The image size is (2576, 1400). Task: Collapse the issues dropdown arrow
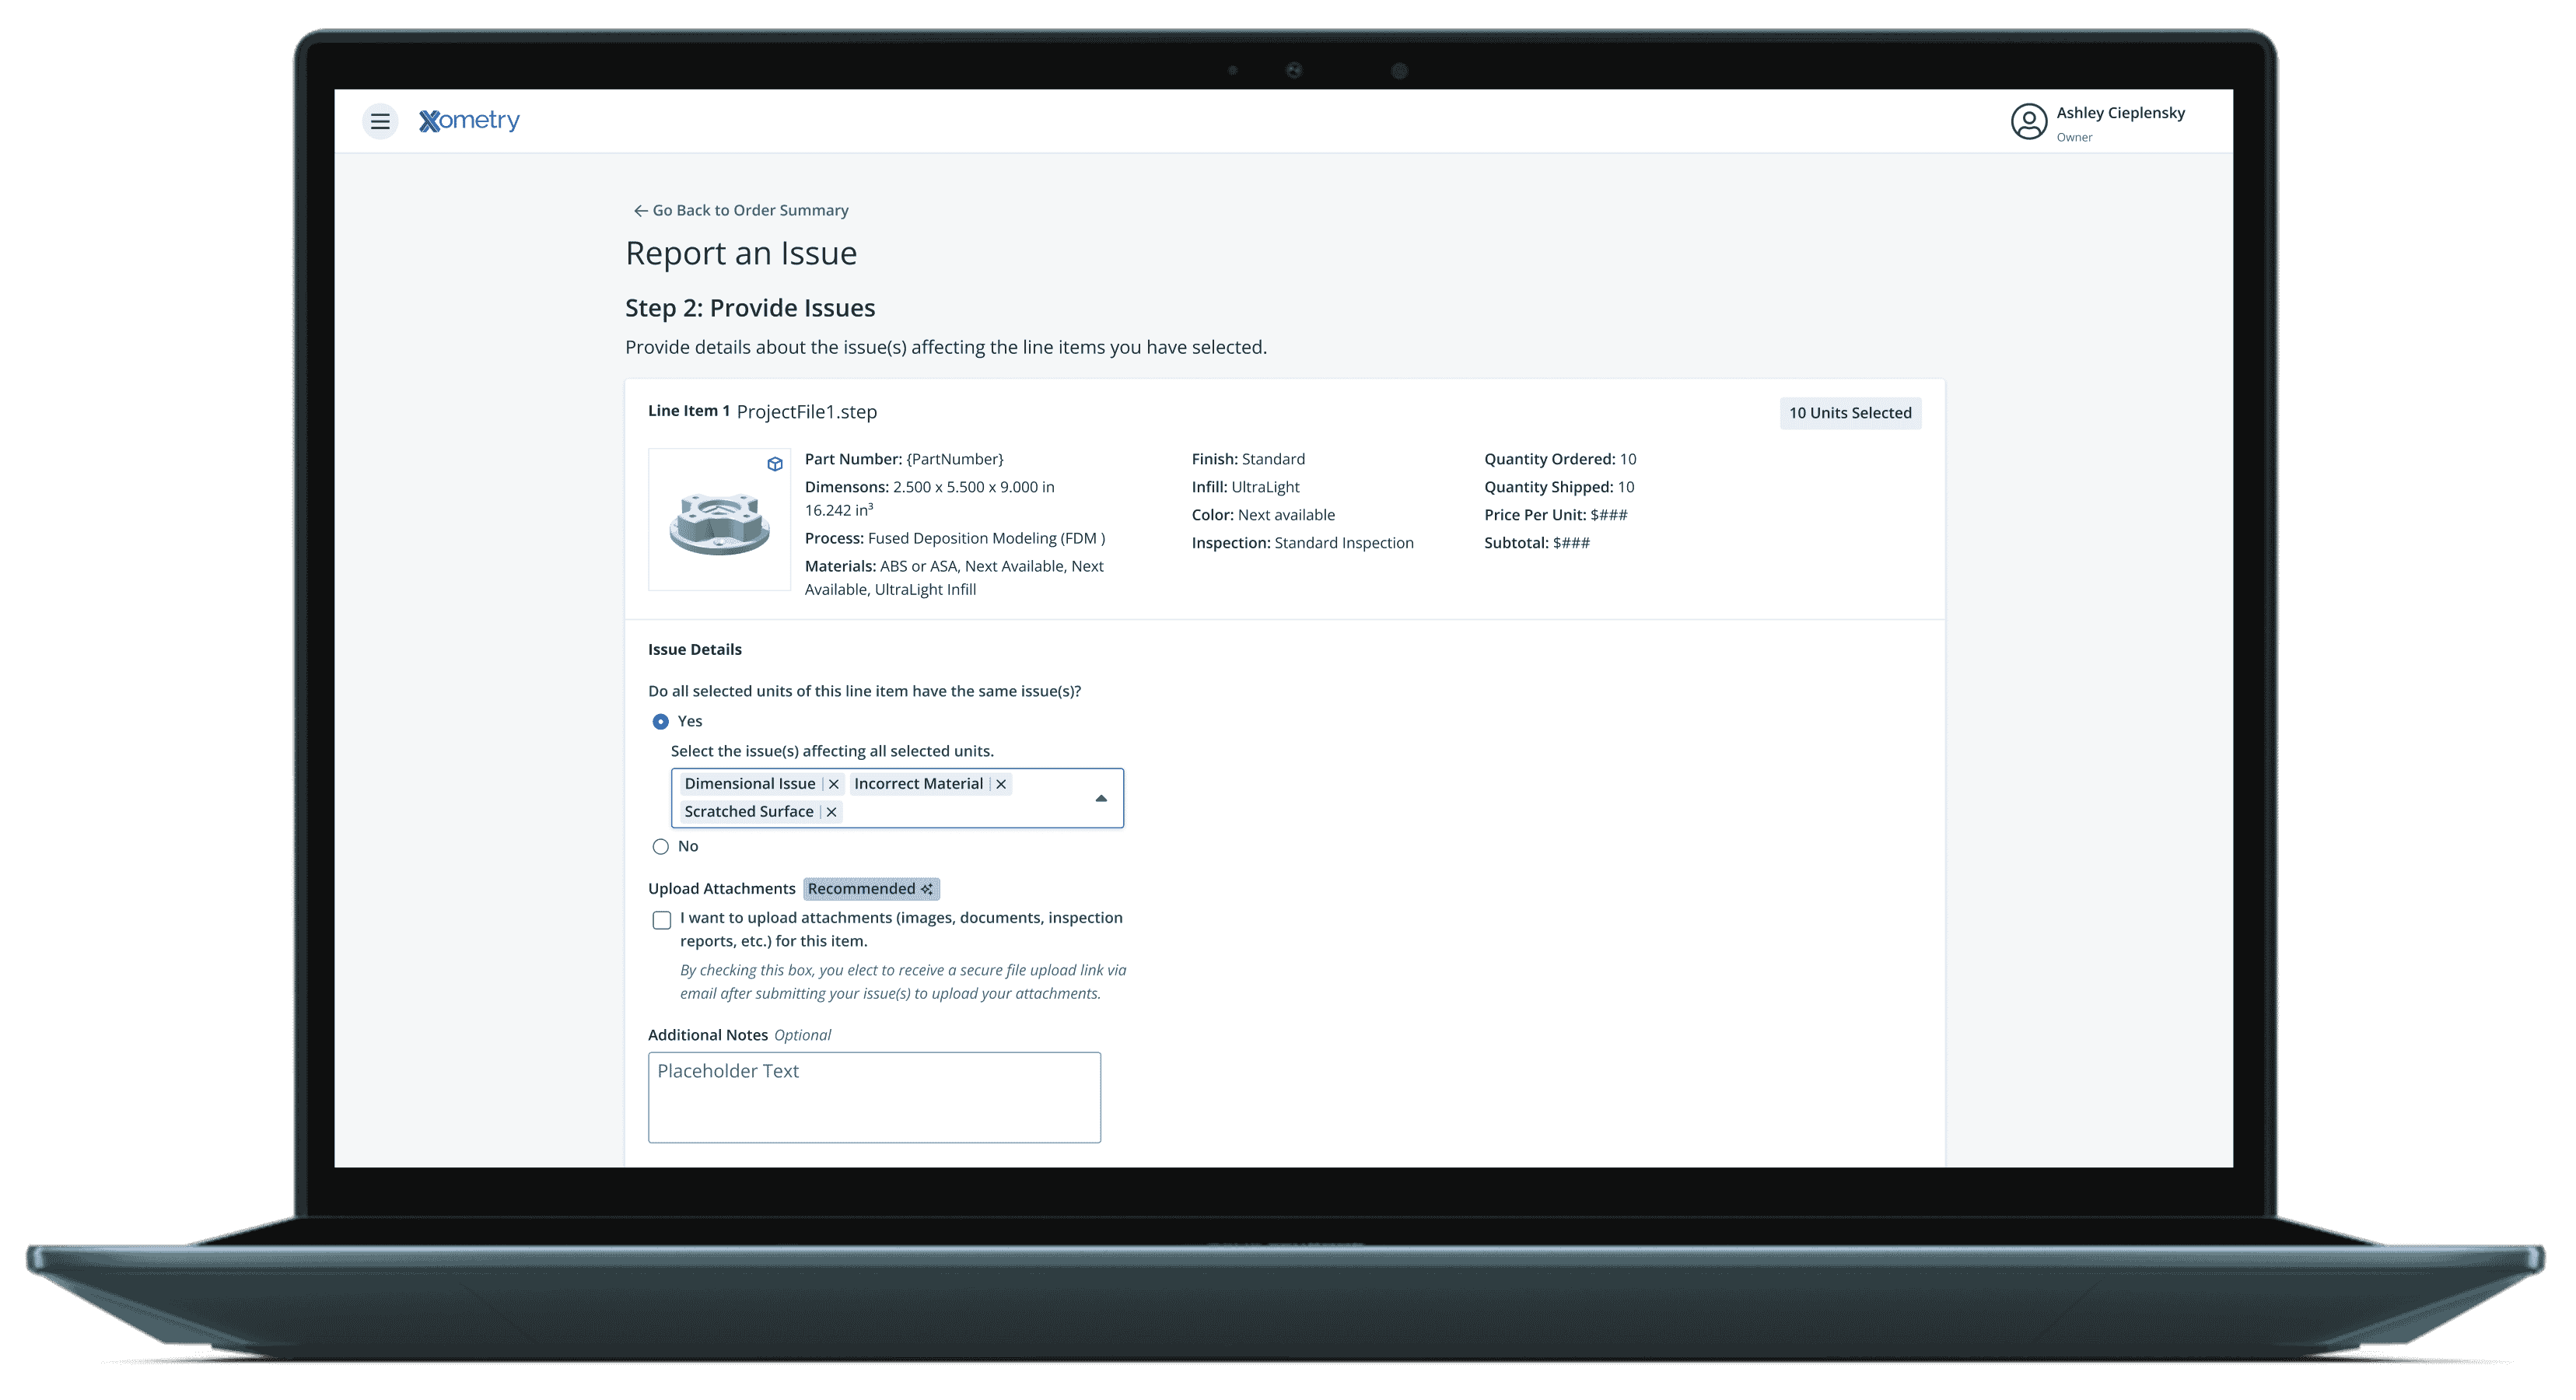point(1101,798)
